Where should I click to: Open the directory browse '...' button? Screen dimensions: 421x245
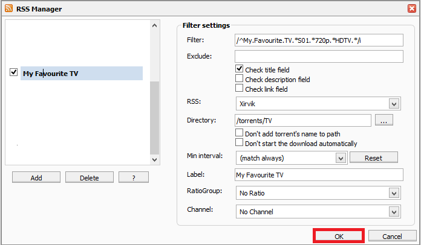point(384,120)
